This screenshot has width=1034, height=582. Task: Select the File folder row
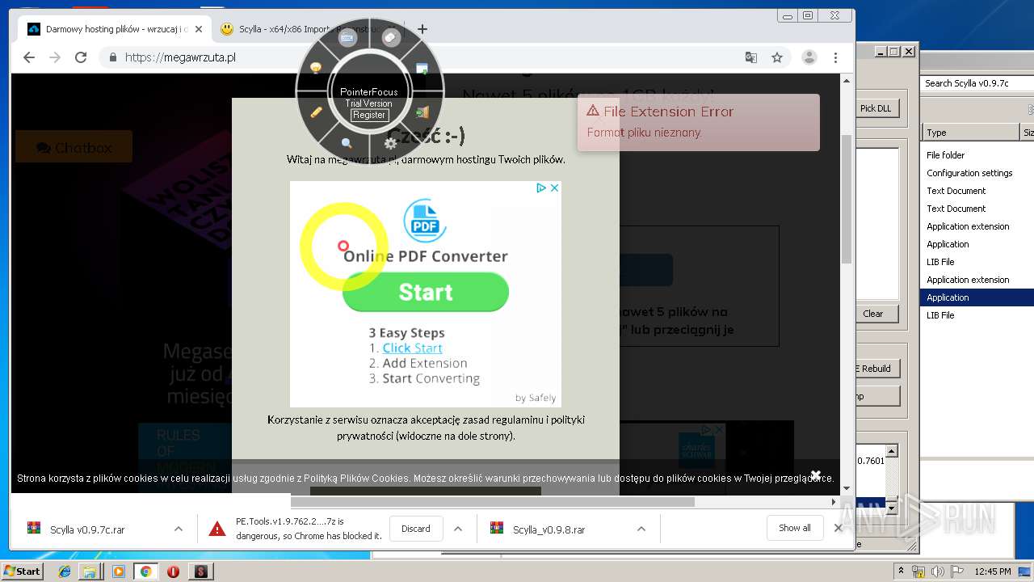pos(977,155)
